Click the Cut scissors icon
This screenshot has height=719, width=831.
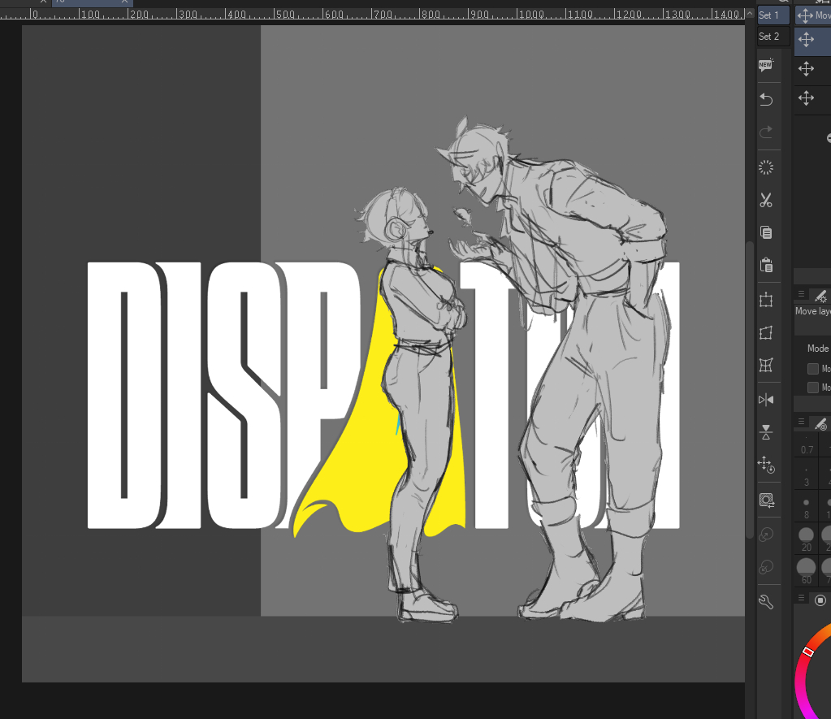click(765, 200)
